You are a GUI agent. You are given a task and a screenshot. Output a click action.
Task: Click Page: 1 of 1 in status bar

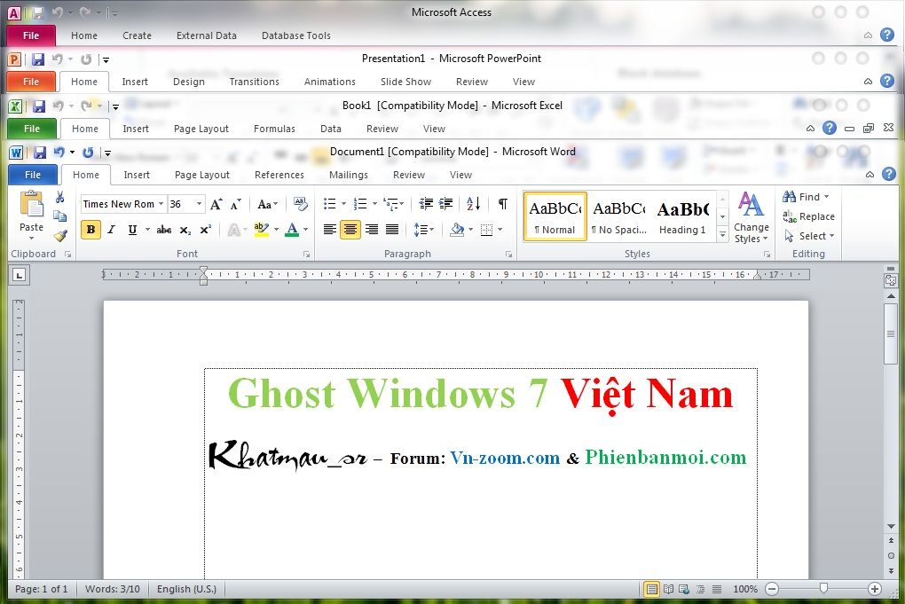point(42,589)
